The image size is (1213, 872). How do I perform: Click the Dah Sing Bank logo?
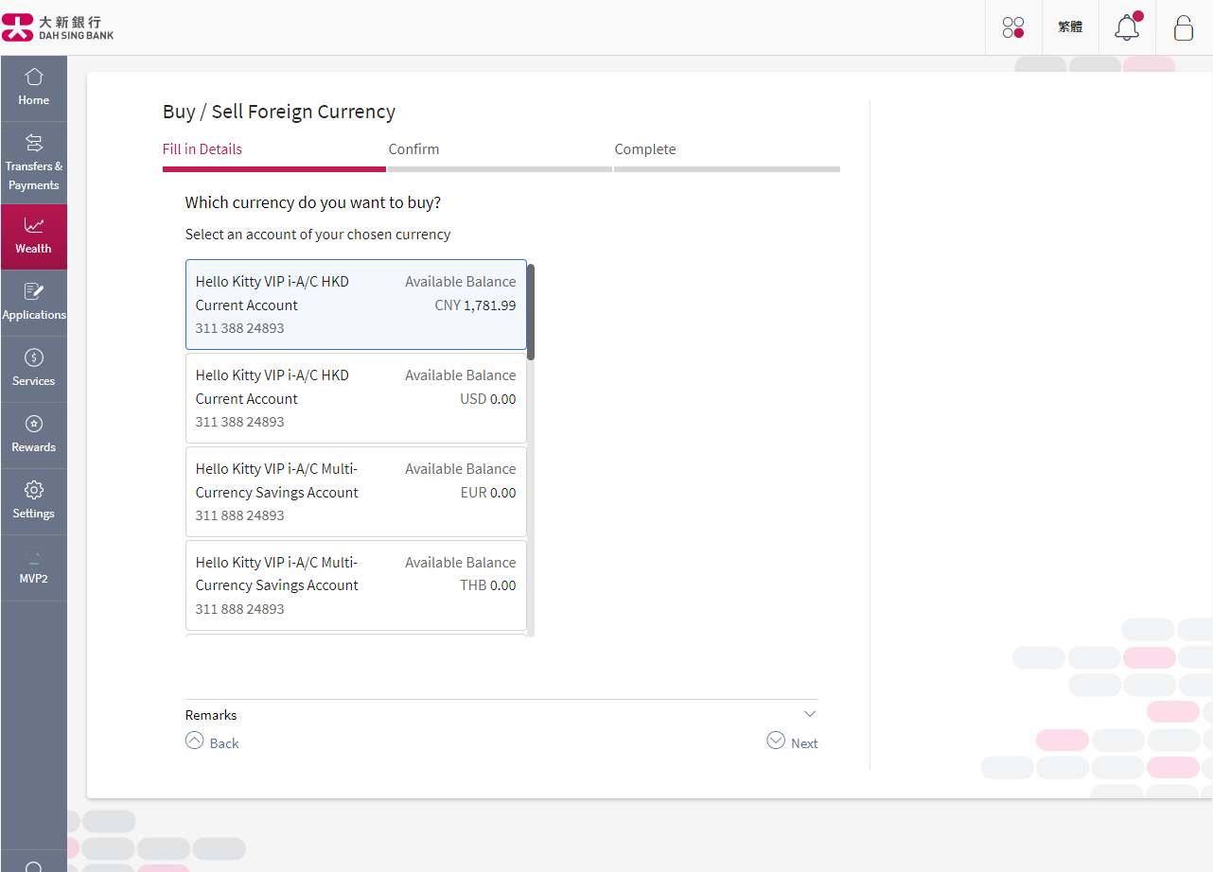tap(58, 27)
